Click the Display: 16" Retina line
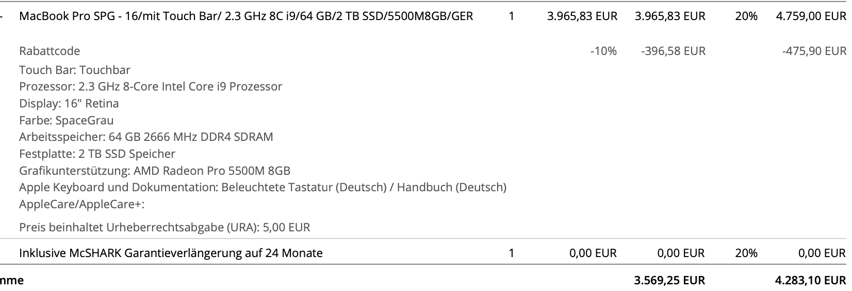The width and height of the screenshot is (852, 291). tap(69, 103)
